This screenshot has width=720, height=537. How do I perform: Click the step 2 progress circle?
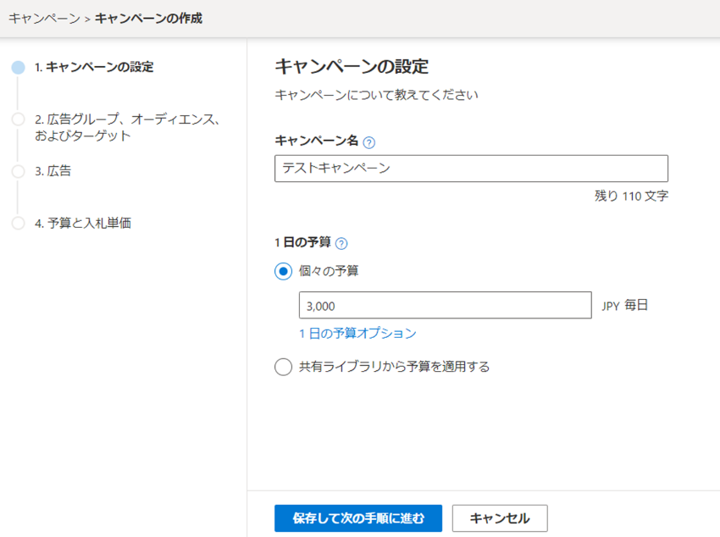point(19,119)
